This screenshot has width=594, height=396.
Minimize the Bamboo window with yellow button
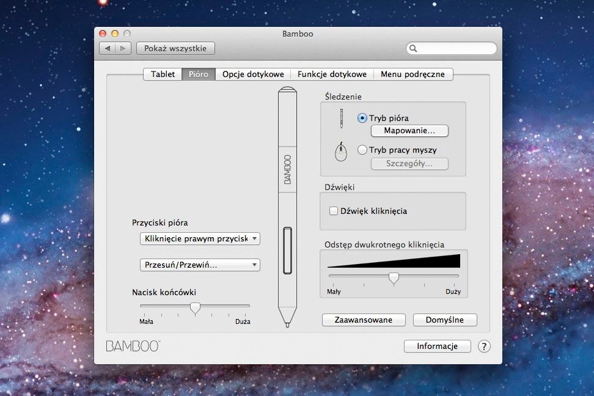point(115,34)
